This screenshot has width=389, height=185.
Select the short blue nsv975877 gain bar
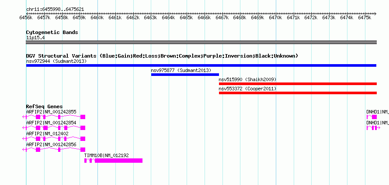point(185,75)
